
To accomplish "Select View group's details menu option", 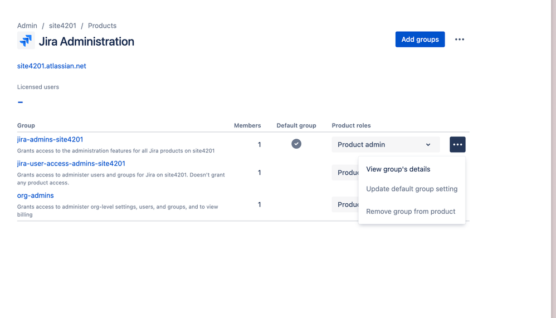I will coord(398,169).
